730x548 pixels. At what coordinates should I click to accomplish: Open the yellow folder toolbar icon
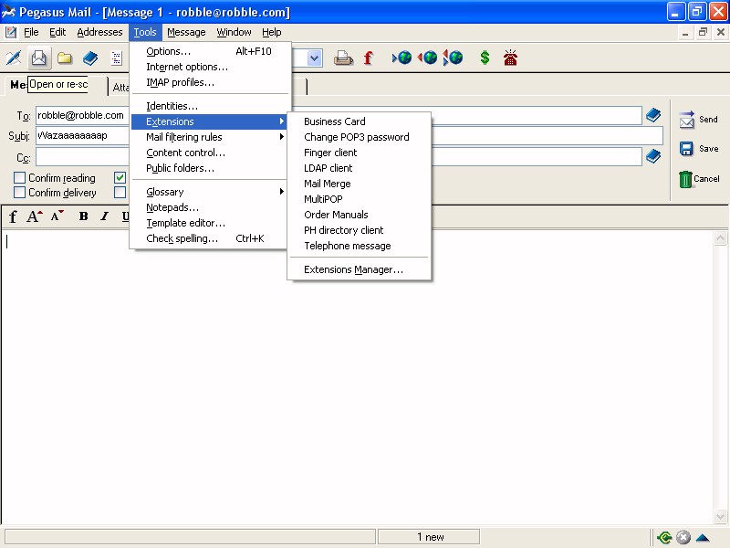coord(65,58)
